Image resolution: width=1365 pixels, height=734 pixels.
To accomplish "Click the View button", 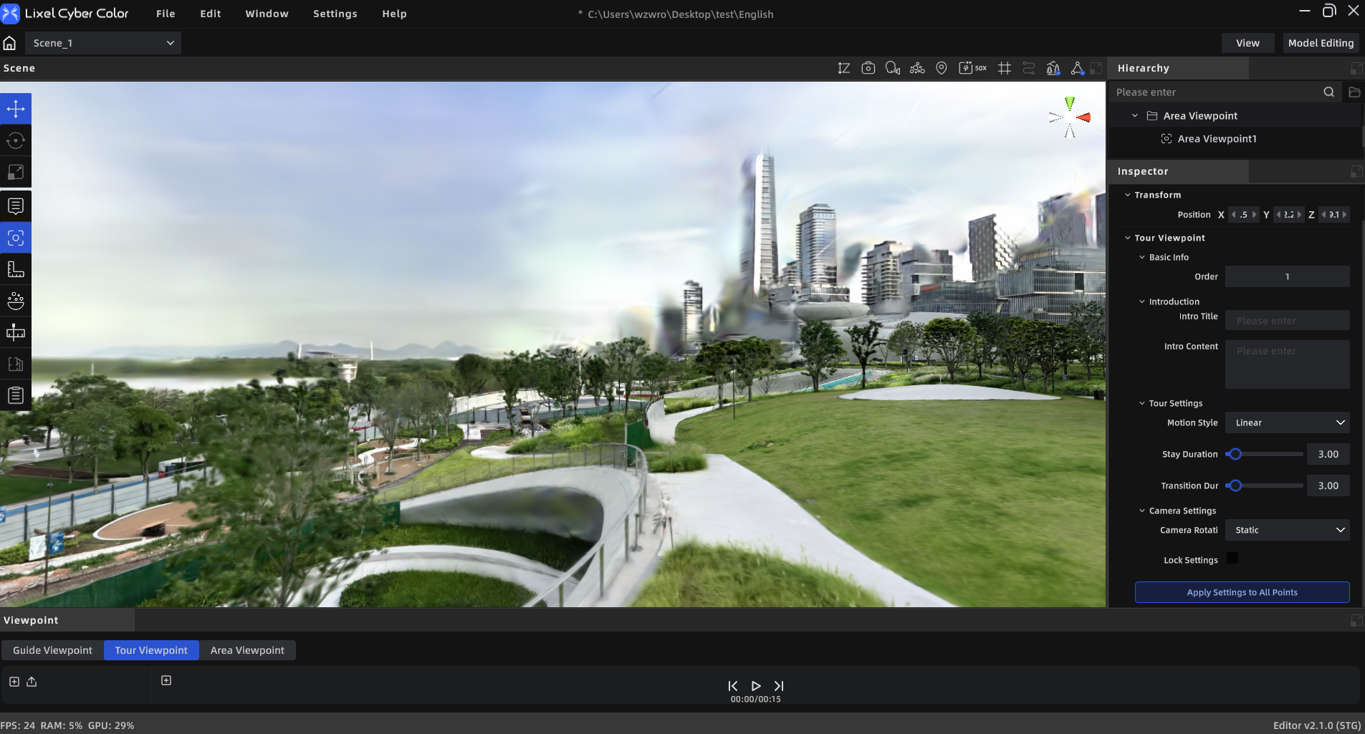I will point(1247,43).
